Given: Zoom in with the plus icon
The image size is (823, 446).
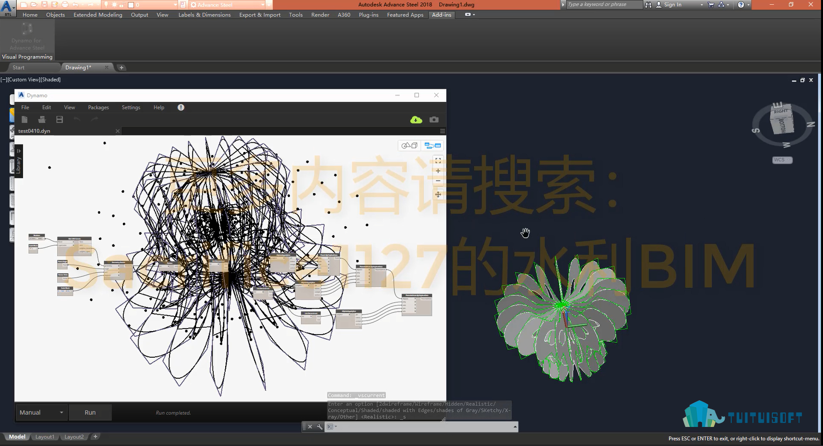Looking at the screenshot, I should coord(438,171).
